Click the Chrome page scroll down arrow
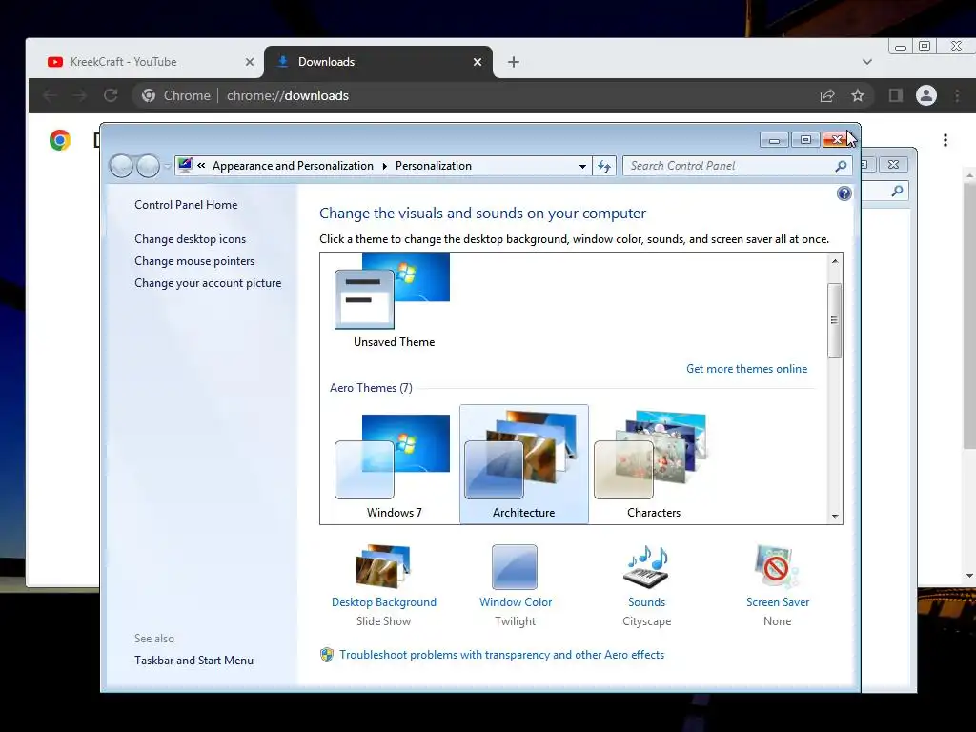 pyautogui.click(x=969, y=576)
